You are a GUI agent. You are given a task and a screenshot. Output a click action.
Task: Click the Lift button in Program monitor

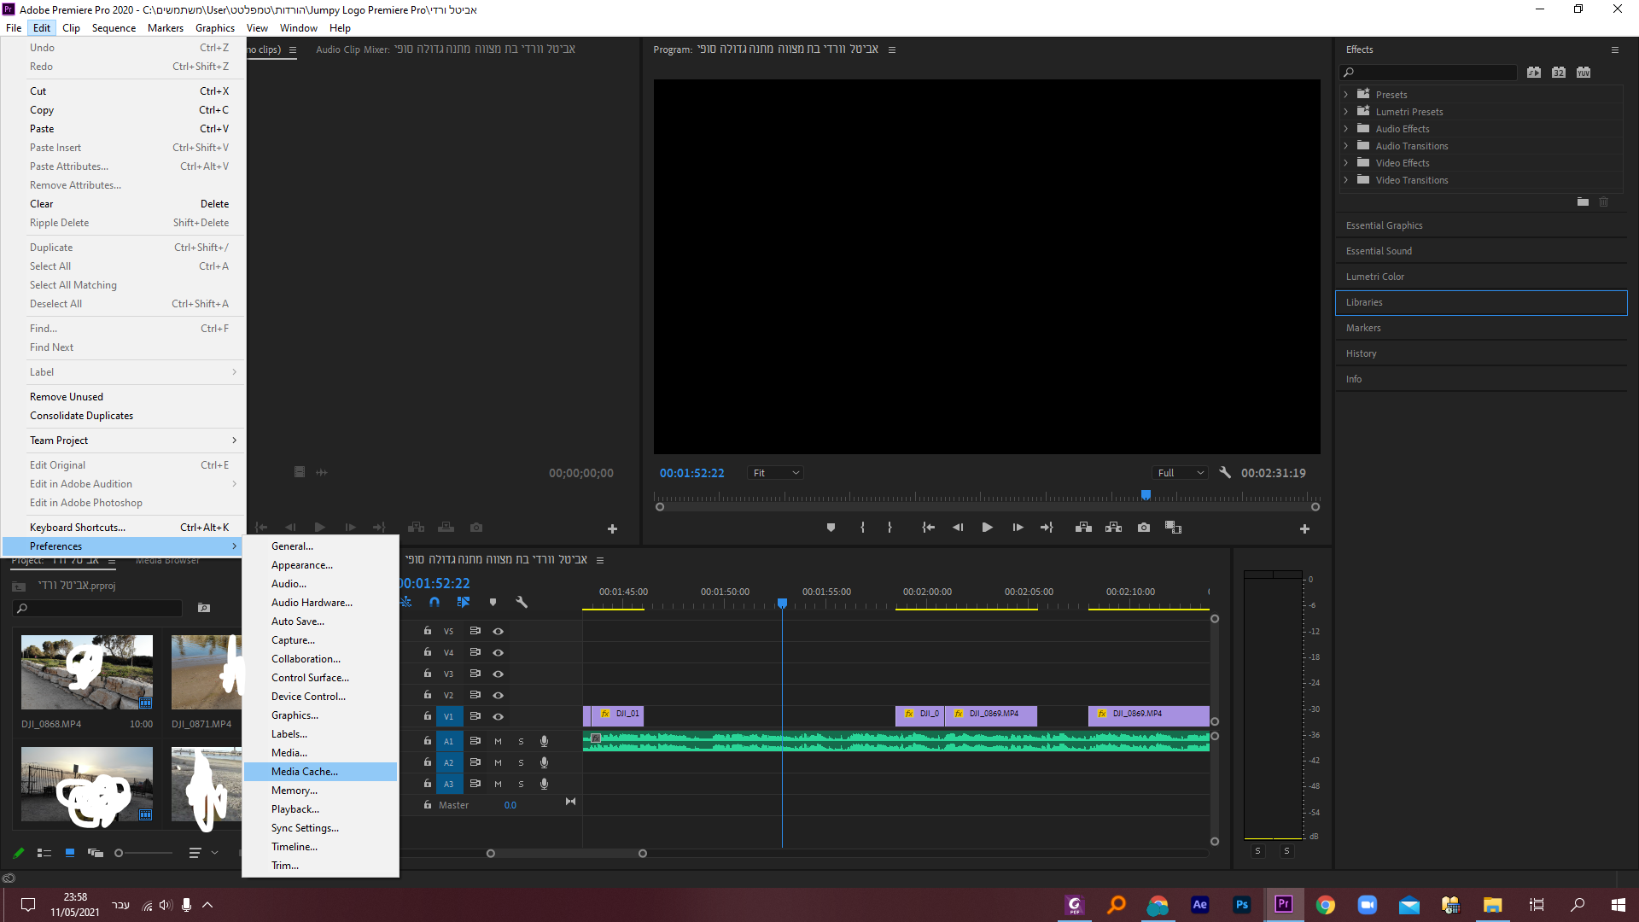pos(1083,528)
